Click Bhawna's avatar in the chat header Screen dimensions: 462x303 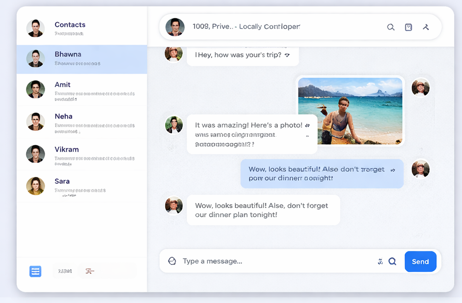tap(175, 27)
